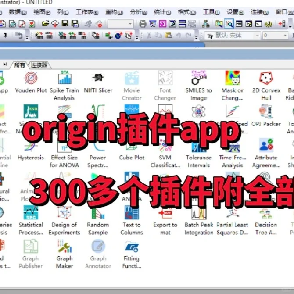Expand the overflow arrow after the redo icon
The image size is (294, 294).
[196, 37]
